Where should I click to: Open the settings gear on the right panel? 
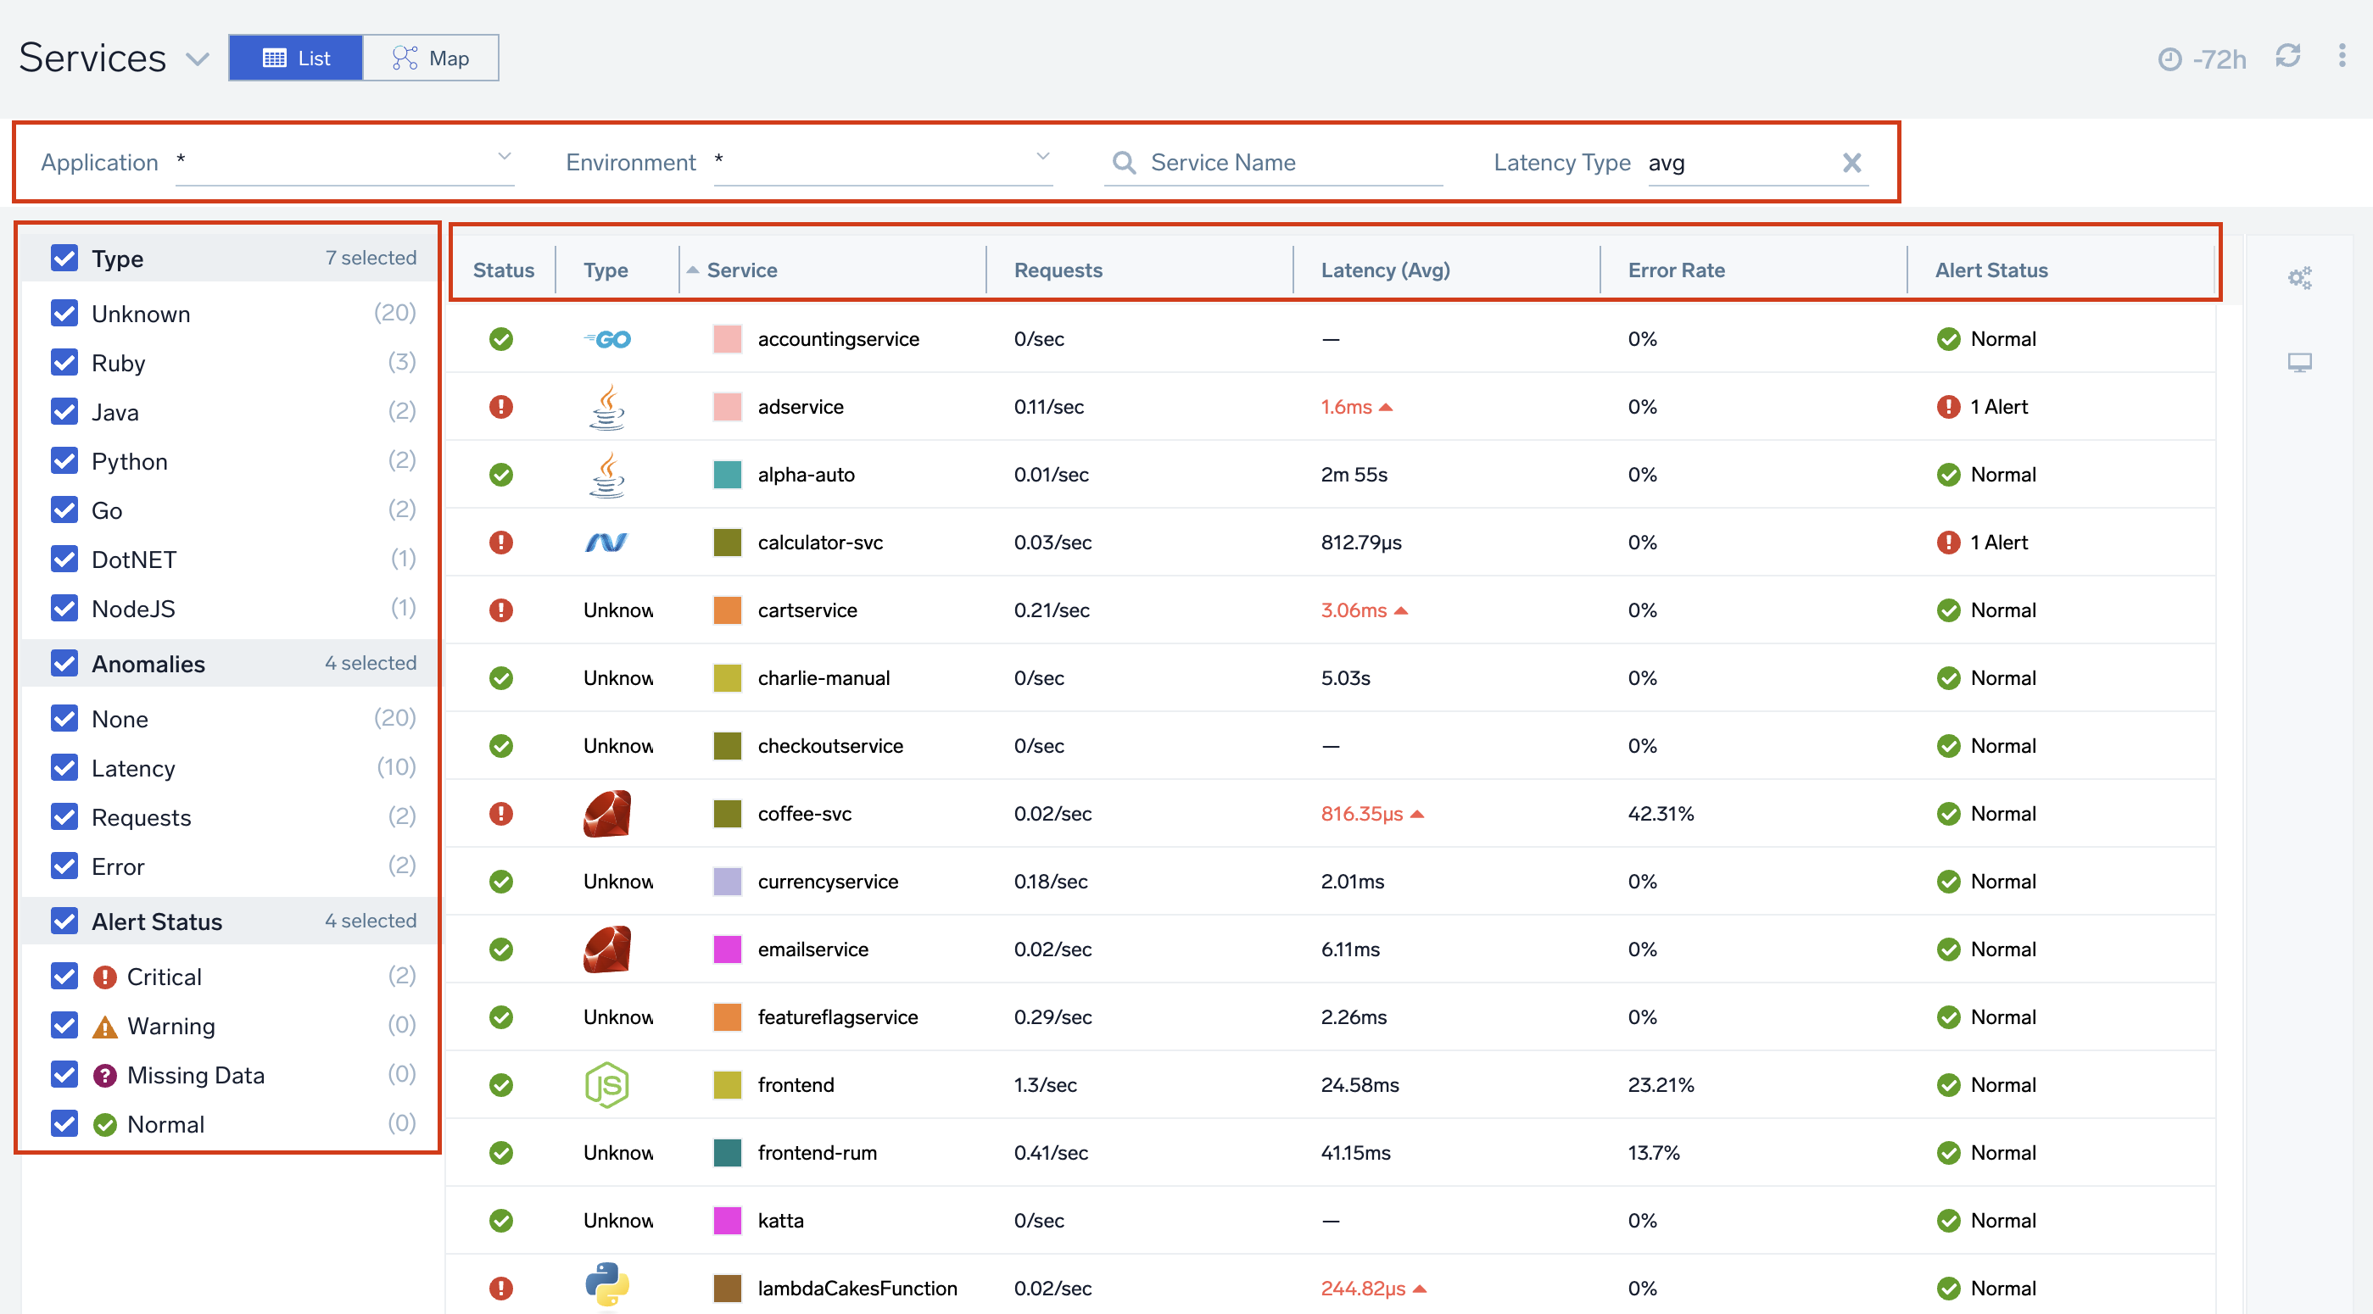(x=2299, y=277)
